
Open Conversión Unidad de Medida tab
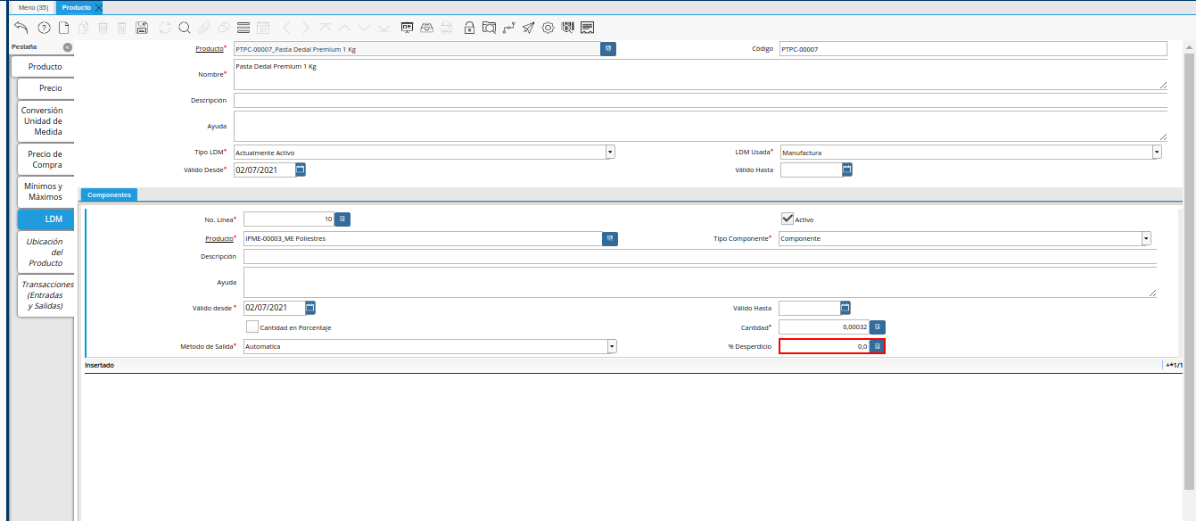pos(47,121)
